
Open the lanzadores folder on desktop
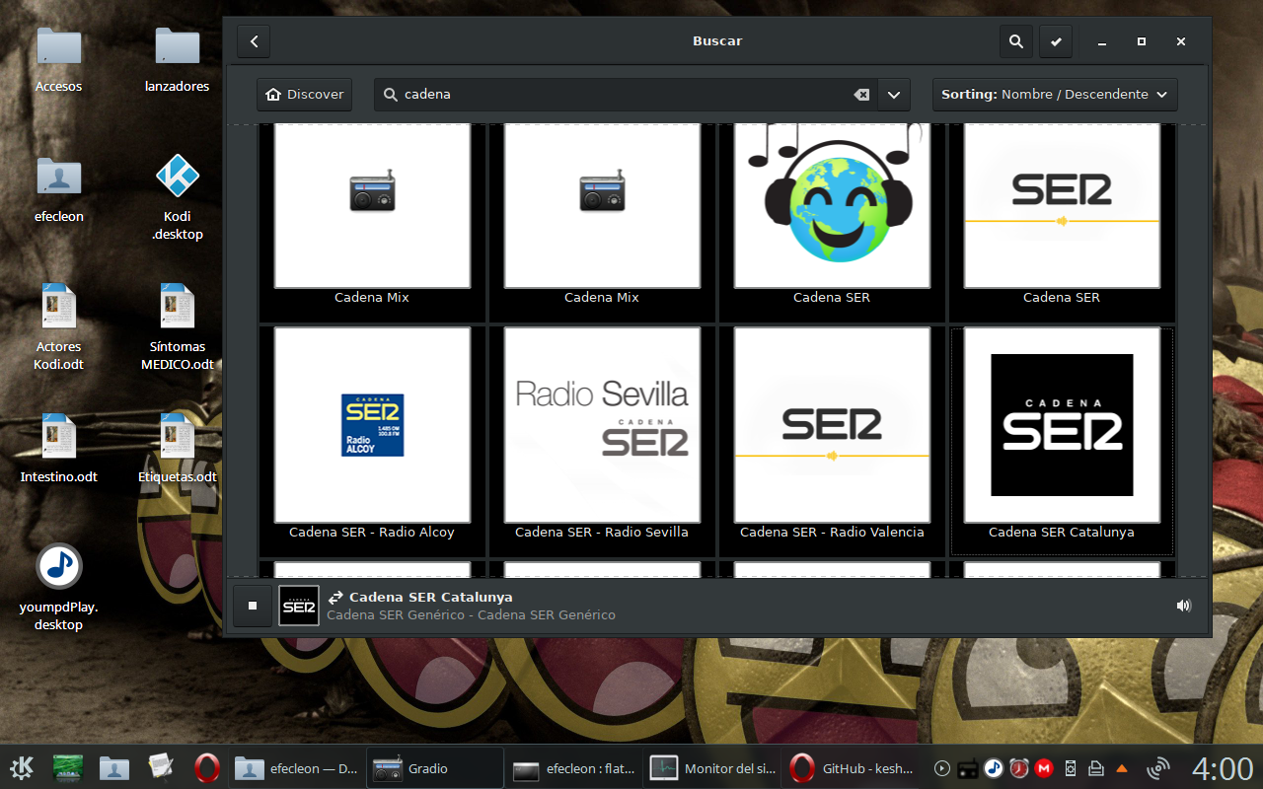coord(178,59)
